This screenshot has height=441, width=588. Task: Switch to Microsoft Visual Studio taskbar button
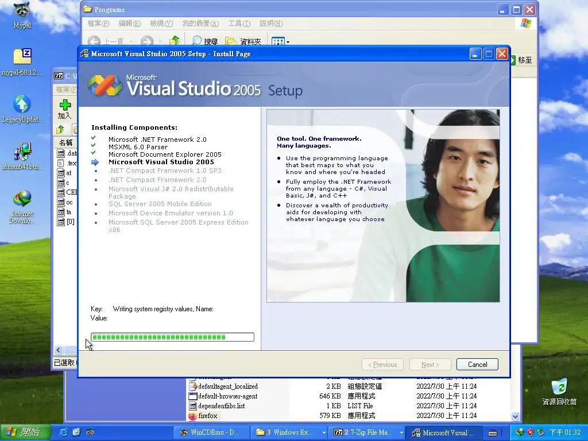(x=444, y=433)
